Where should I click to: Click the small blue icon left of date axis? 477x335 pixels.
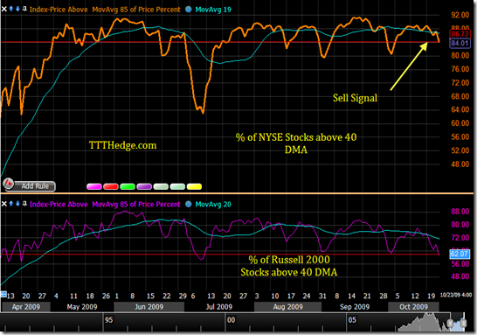(x=3, y=294)
